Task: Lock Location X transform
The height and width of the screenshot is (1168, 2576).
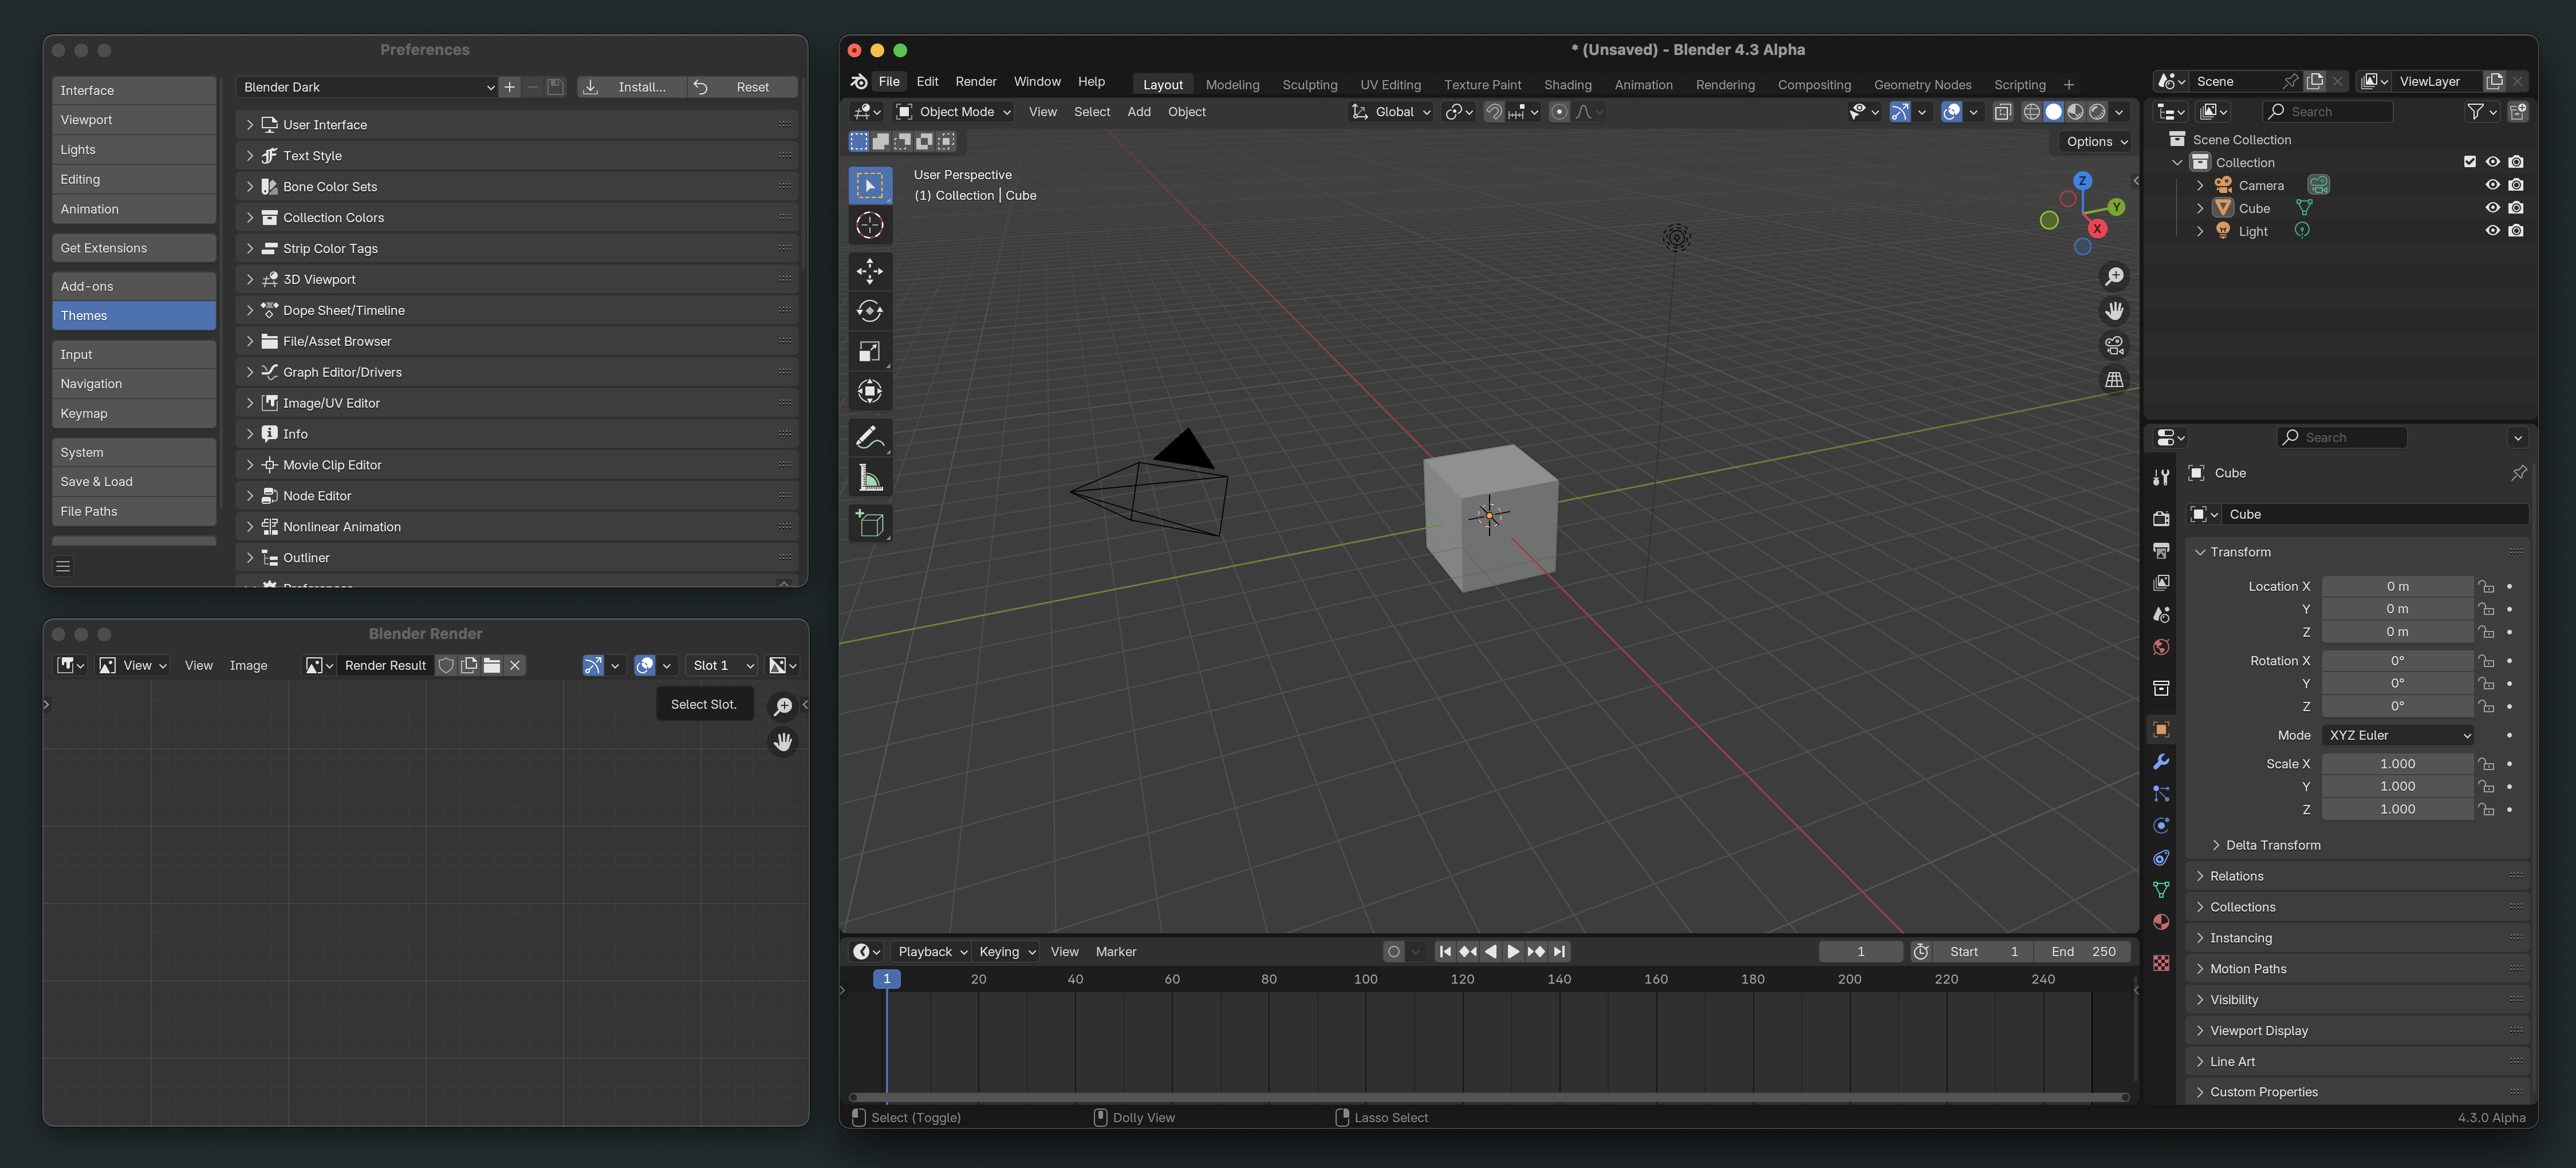Action: coord(2486,587)
